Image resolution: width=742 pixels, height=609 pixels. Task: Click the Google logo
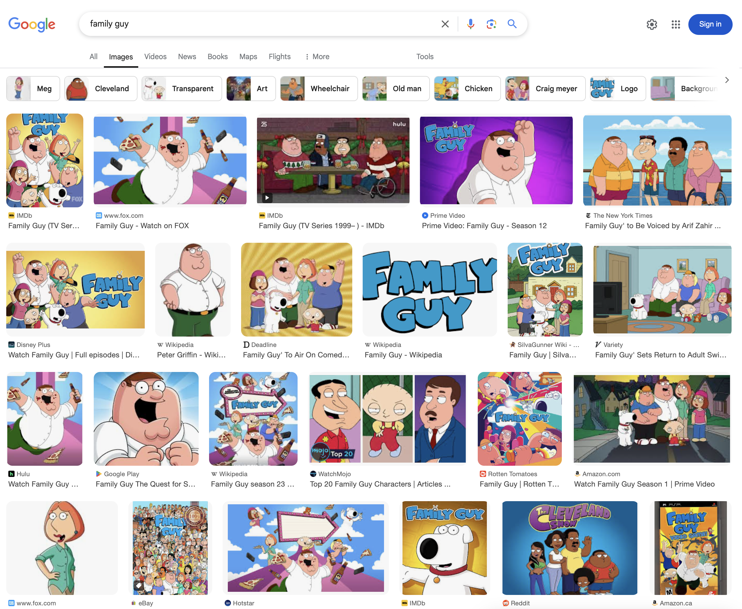(x=32, y=24)
